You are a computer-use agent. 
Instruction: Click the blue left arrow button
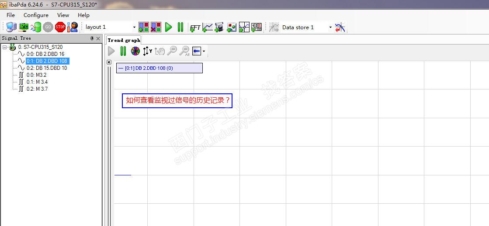pos(197,51)
